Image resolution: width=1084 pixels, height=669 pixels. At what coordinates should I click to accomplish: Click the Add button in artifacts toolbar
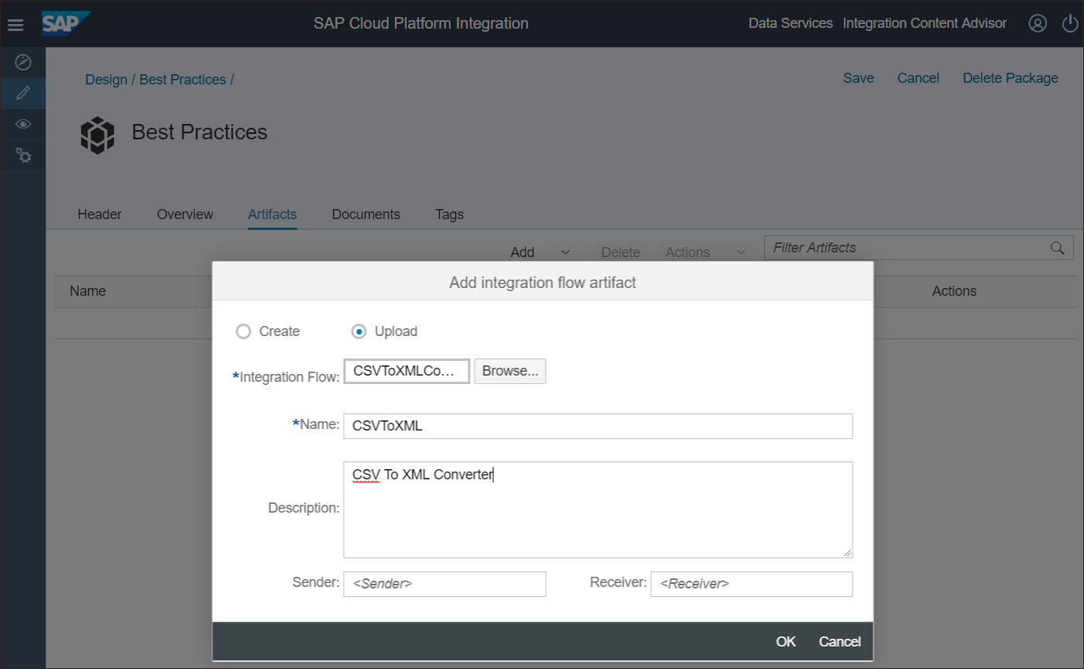coord(523,252)
